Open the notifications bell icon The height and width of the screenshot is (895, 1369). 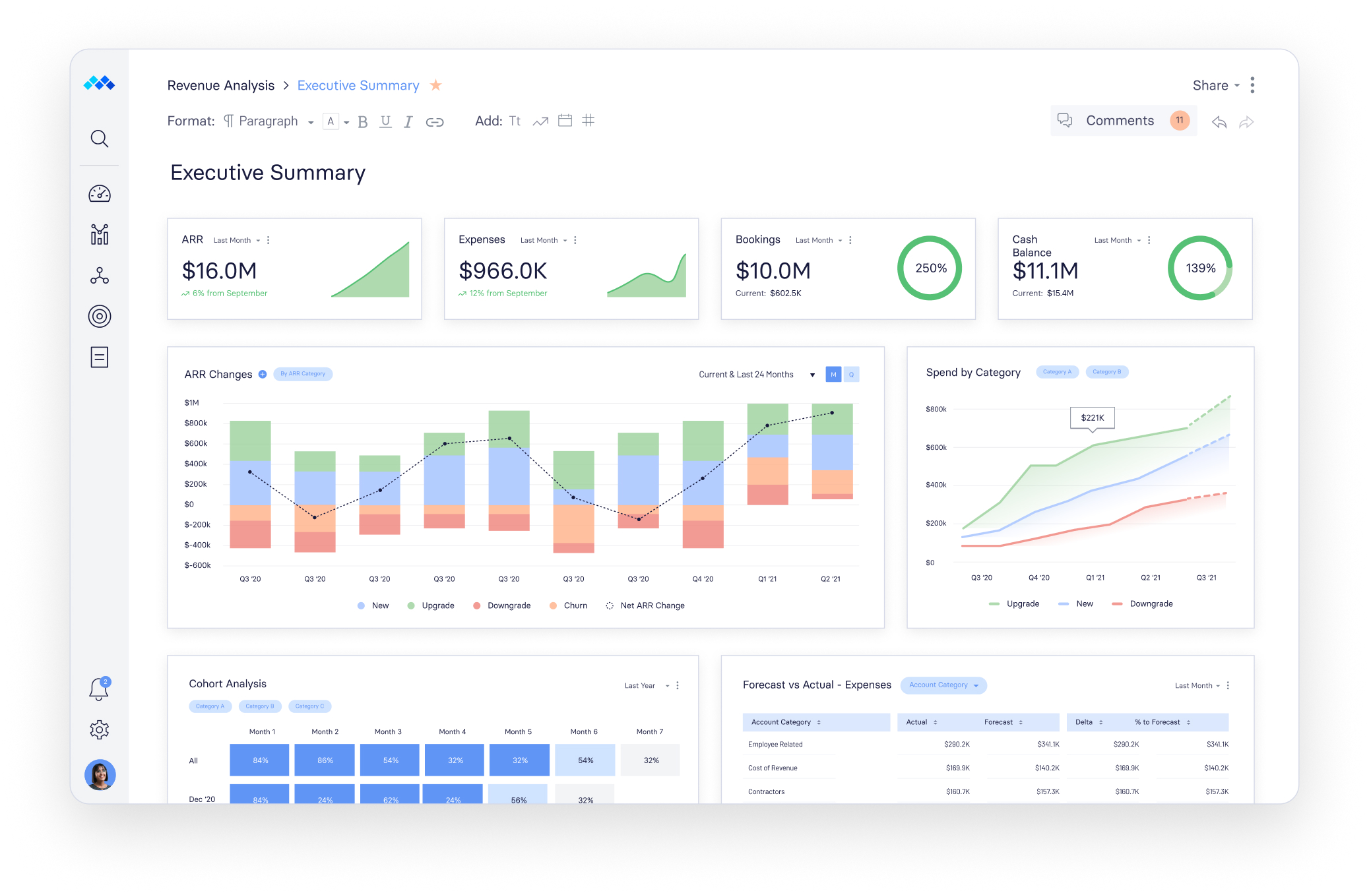click(x=100, y=689)
